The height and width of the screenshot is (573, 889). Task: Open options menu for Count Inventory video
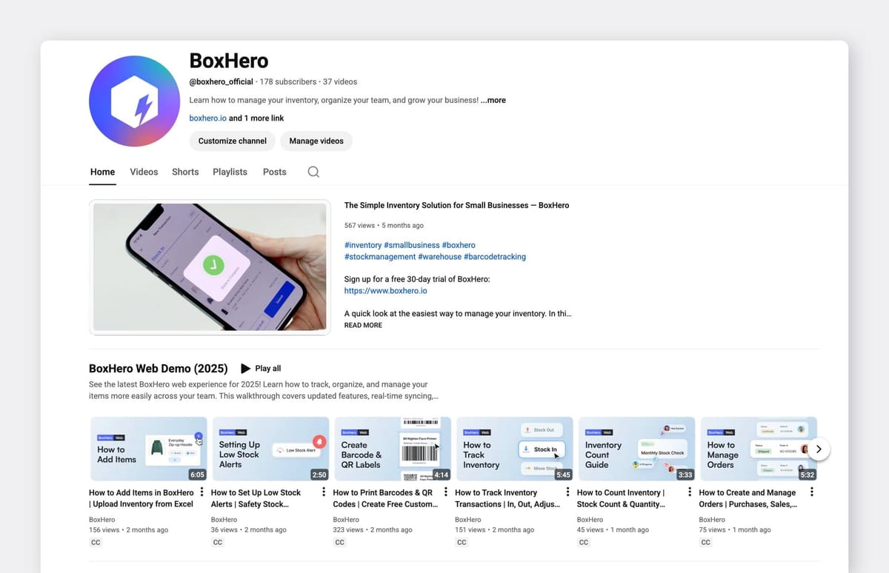click(x=690, y=492)
